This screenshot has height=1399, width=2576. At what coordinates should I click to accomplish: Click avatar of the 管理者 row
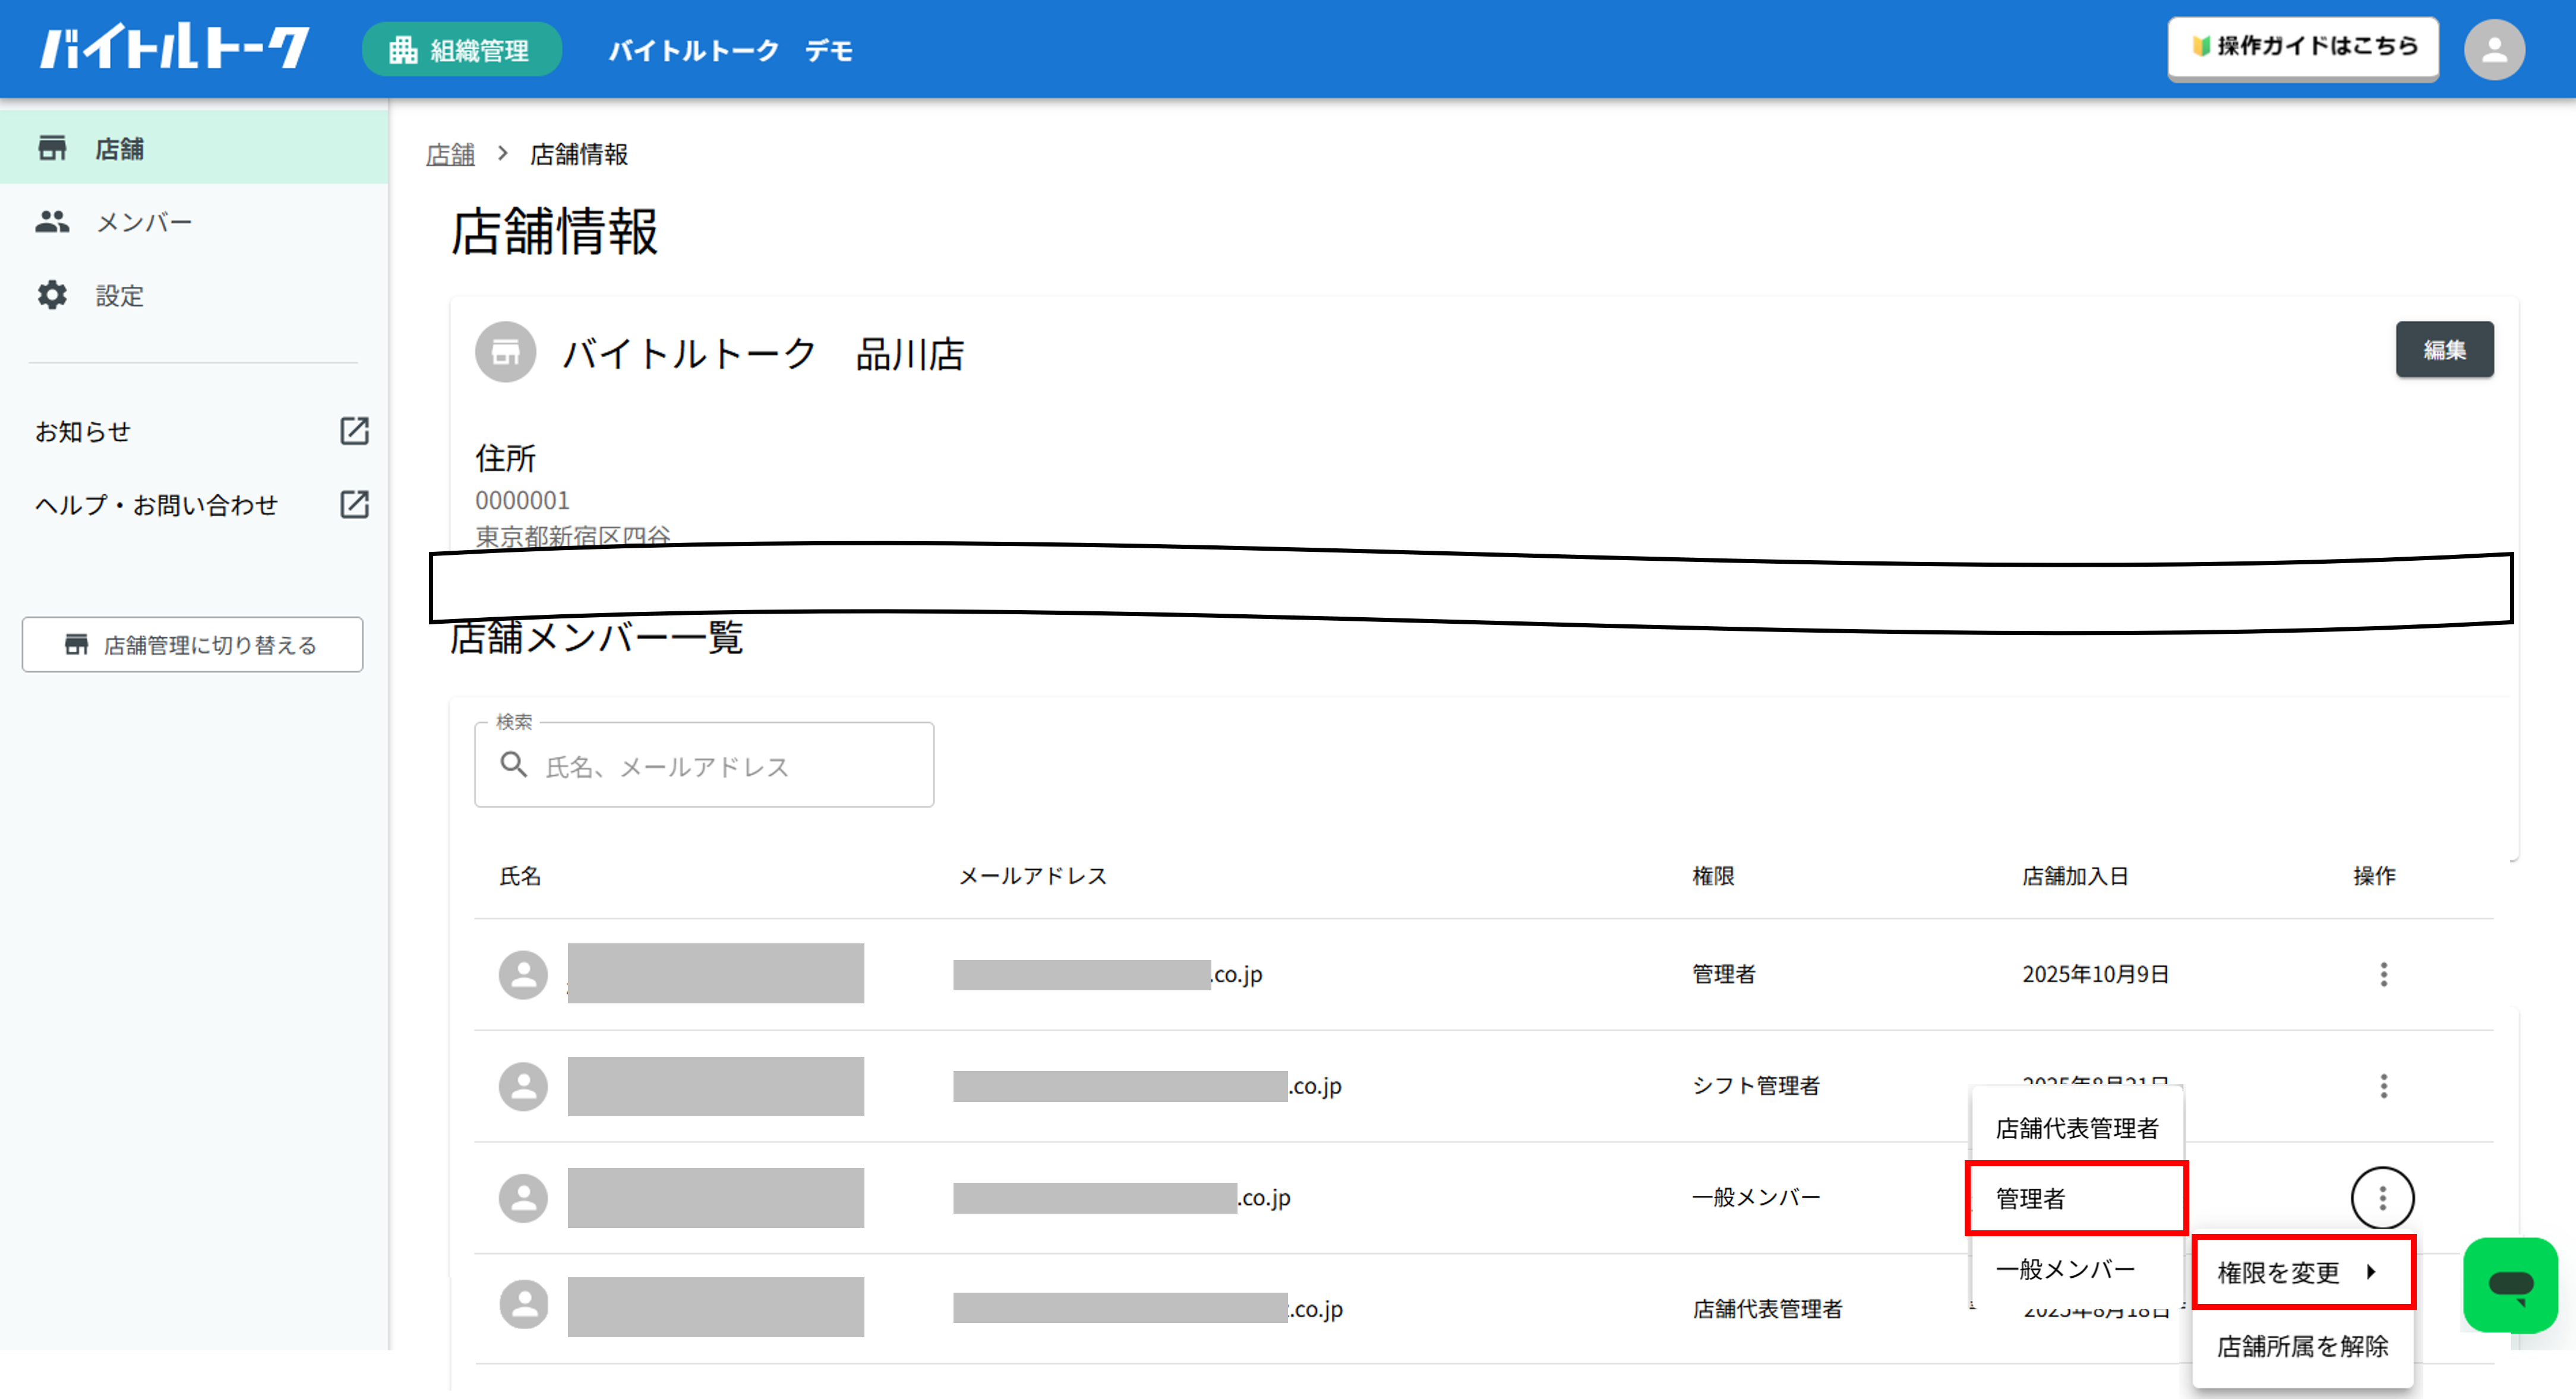coord(523,974)
